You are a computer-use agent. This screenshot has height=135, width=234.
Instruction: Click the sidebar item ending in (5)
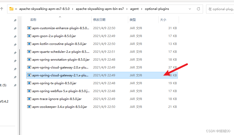click(x=3, y=85)
